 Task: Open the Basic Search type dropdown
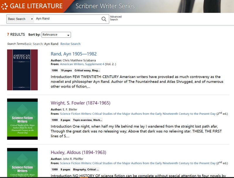(x=21, y=19)
